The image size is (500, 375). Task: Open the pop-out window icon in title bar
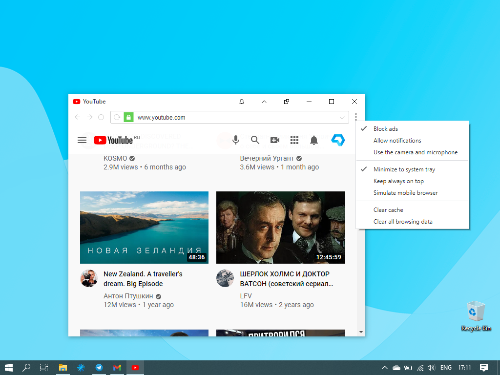click(287, 102)
